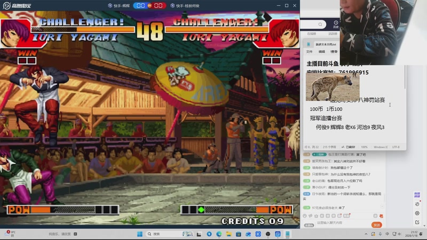The height and width of the screenshot is (240, 427).
Task: Click the chat message '97无奈必须当老大 来了'
Action: coord(328,207)
